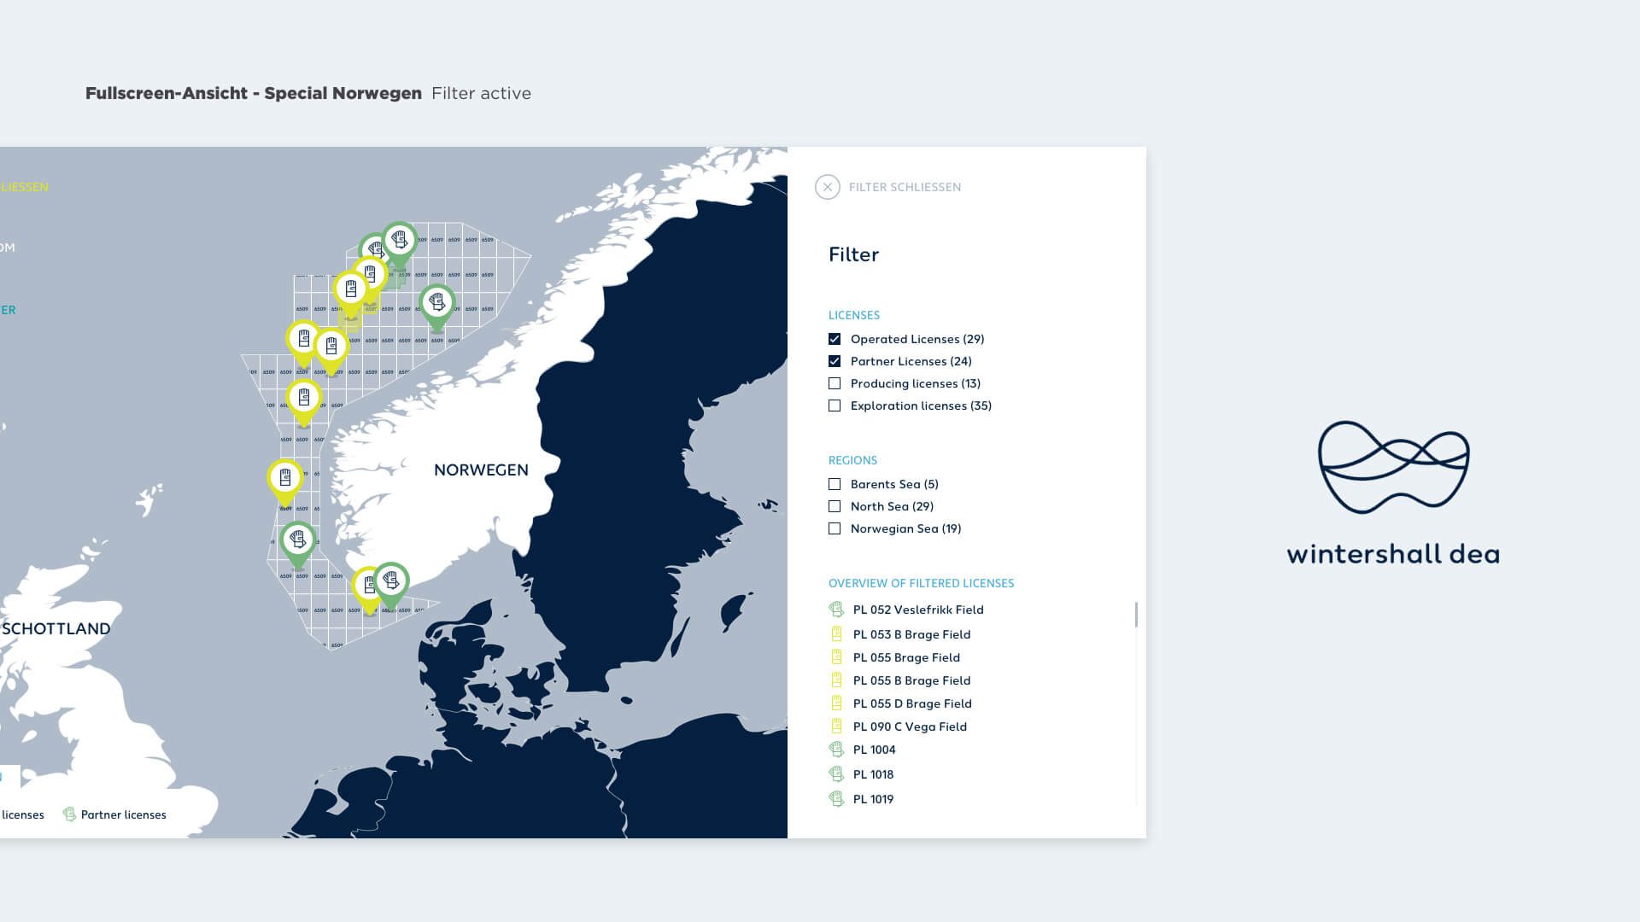1640x922 pixels.
Task: Select the yellow operated pin just above the green western pin
Action: click(x=285, y=480)
